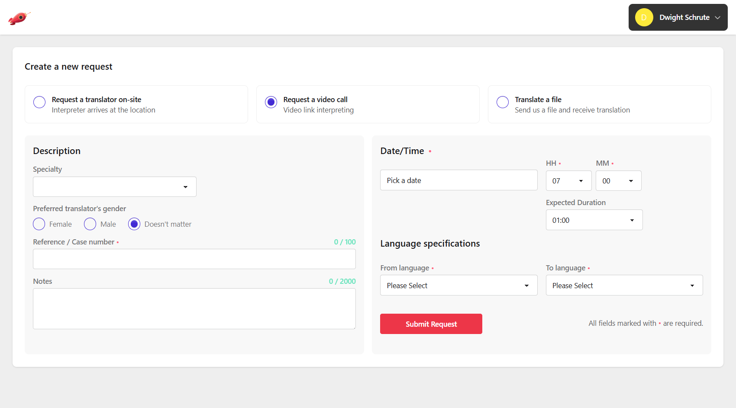The width and height of the screenshot is (736, 408).
Task: Open the Expected Duration dropdown
Action: point(594,220)
